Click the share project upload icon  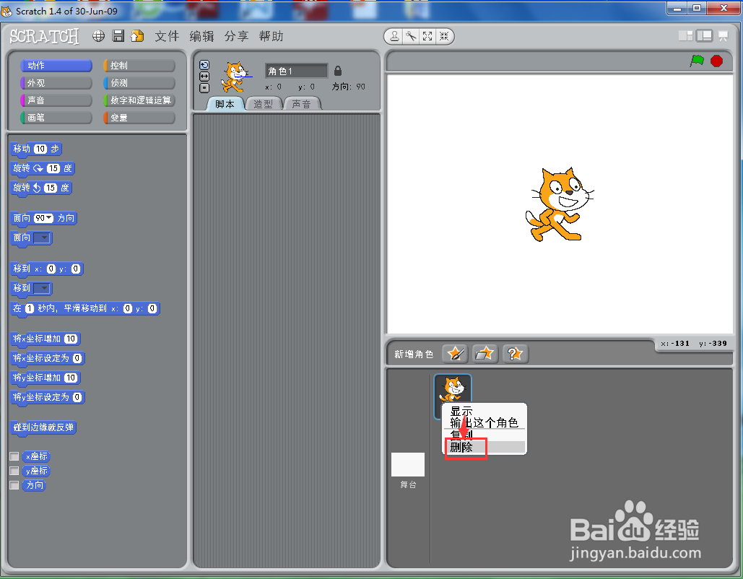[x=137, y=36]
